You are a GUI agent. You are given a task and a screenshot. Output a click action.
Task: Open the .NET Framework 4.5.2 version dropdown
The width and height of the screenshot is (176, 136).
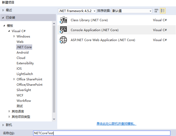pos(77,11)
